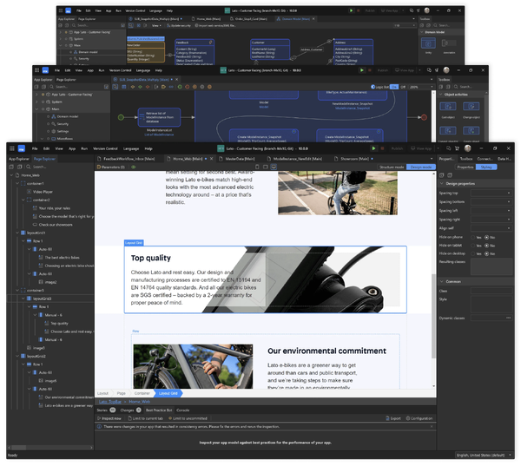This screenshot has height=466, width=521.
Task: Click the Export icon in Best Practice Bot
Action: click(x=387, y=418)
